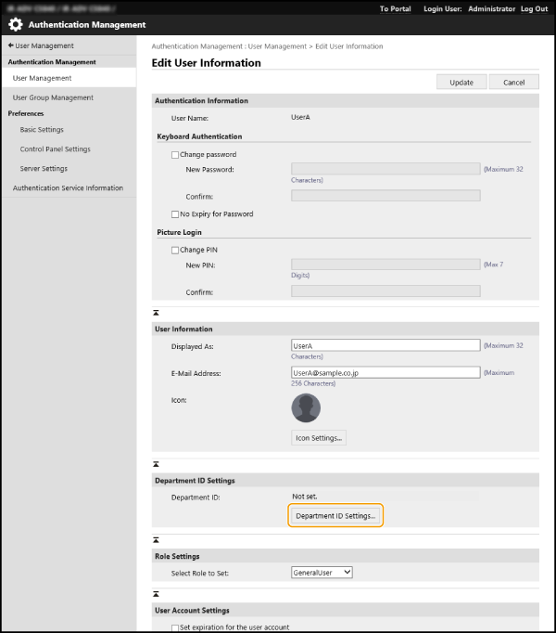Open the Select Role to Set dropdown

tap(322, 573)
